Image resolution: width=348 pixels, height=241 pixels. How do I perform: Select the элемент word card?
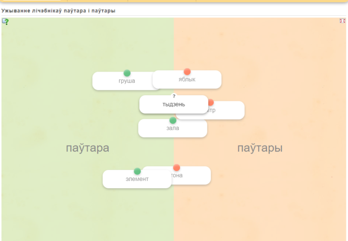(x=137, y=179)
